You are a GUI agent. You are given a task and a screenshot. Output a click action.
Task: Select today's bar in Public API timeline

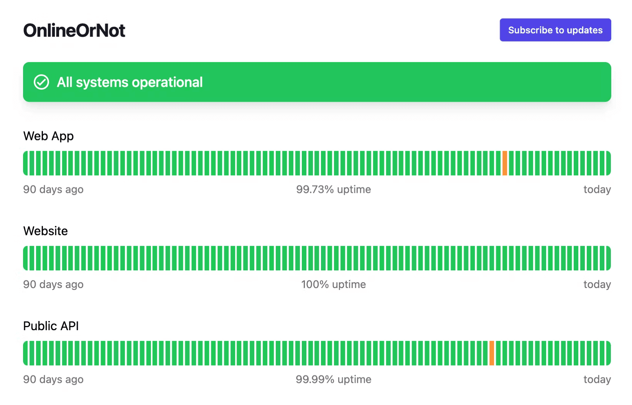tap(608, 353)
